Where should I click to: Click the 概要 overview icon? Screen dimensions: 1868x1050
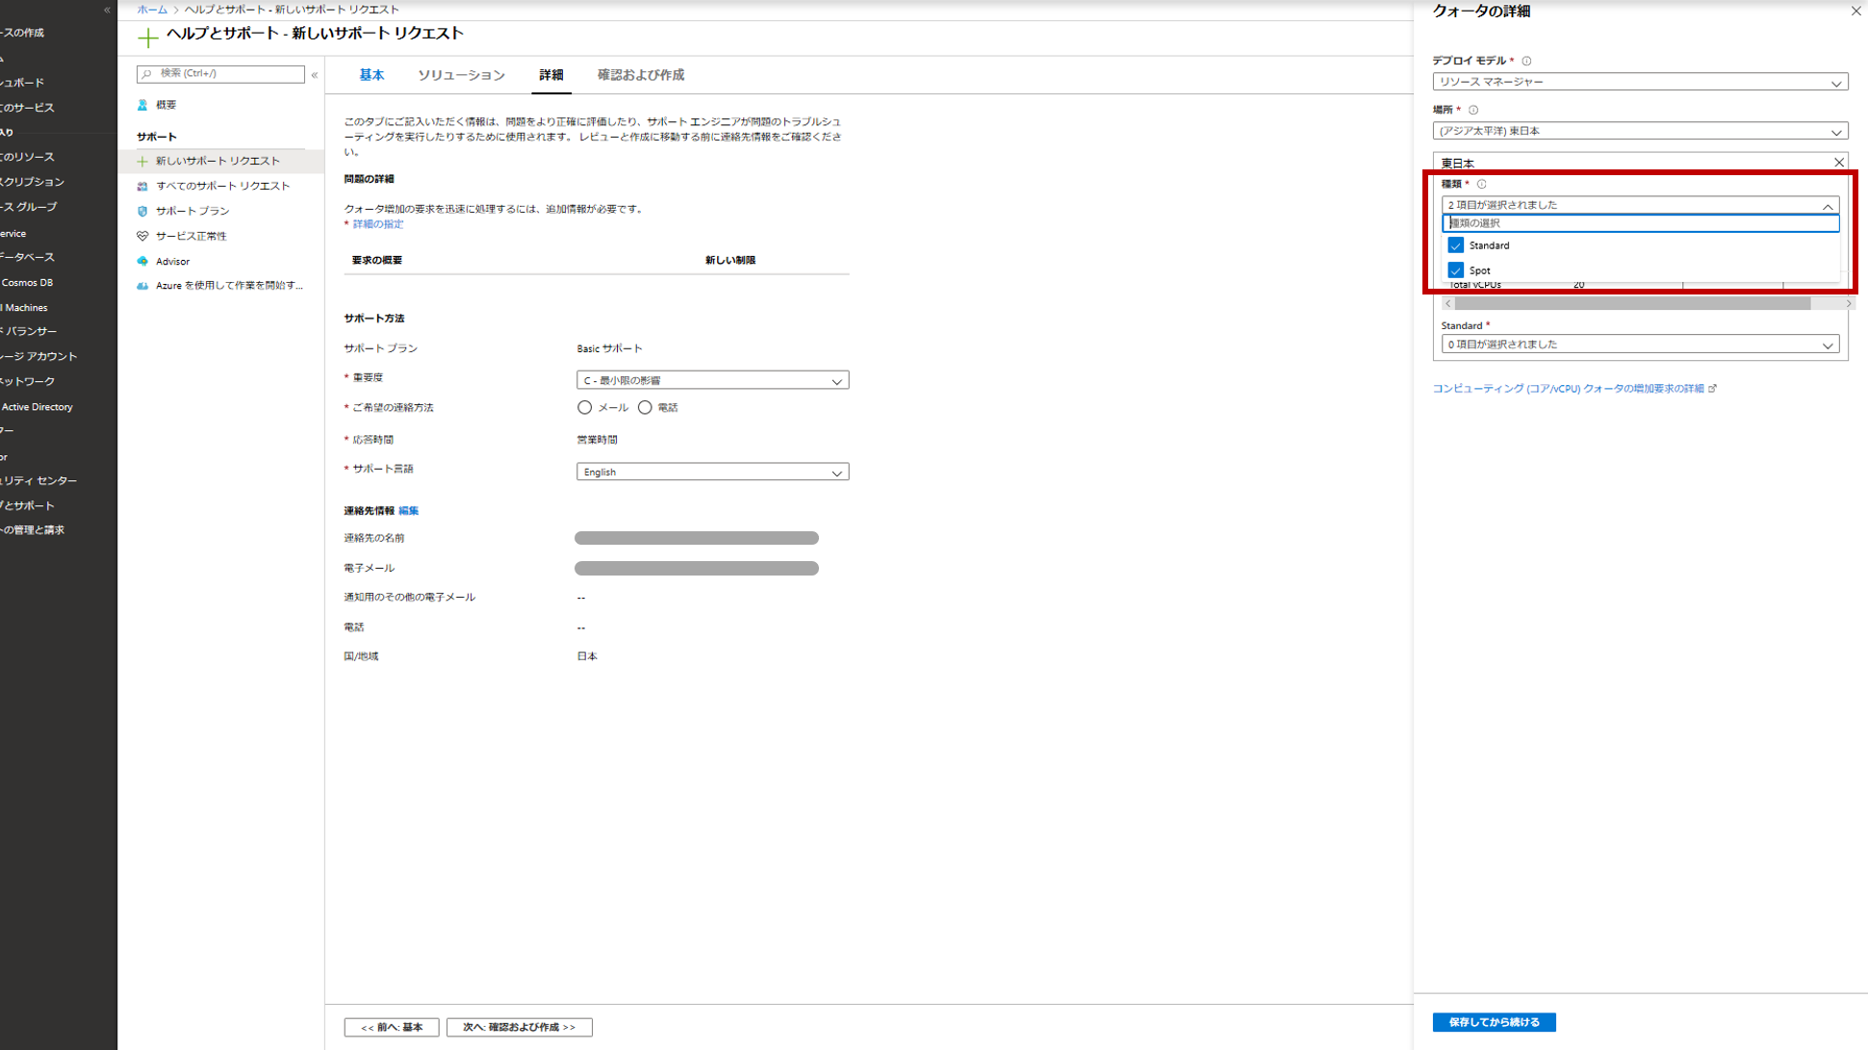pyautogui.click(x=142, y=105)
